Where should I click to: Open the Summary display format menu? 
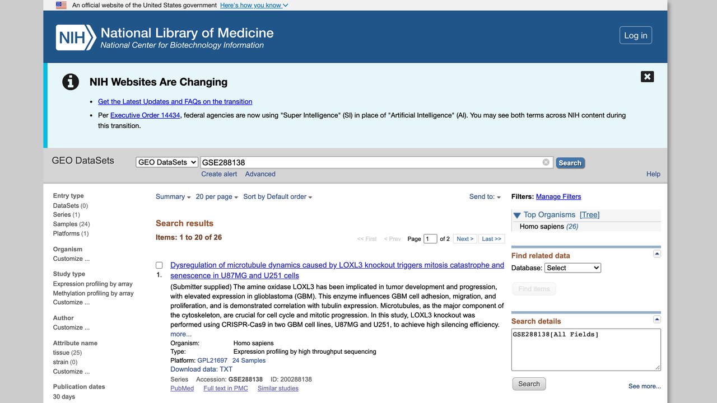[x=173, y=196]
